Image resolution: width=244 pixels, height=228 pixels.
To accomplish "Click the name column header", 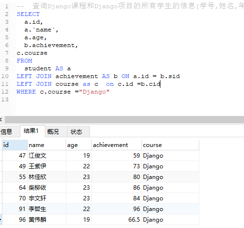I will click(x=47, y=145).
